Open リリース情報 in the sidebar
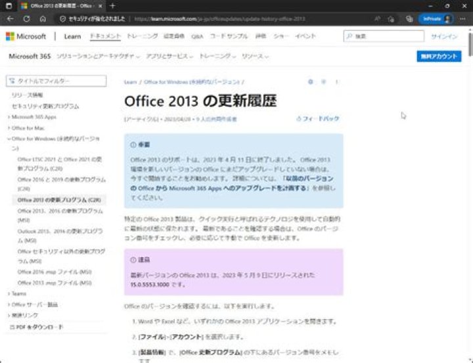Screen dimensions: 473x363 pos(27,95)
